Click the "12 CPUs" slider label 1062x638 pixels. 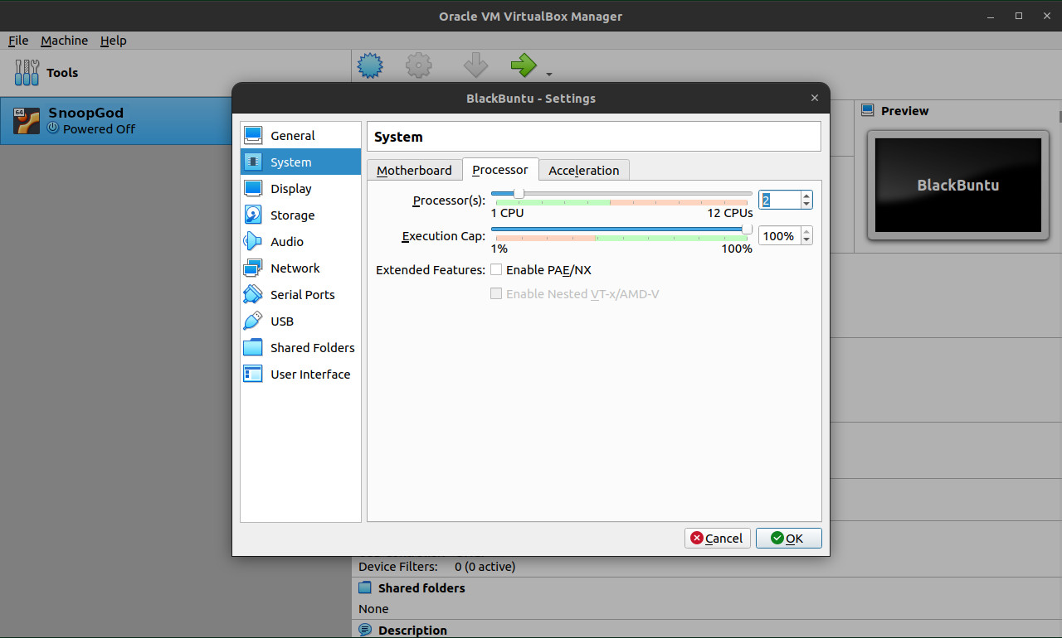tap(730, 213)
